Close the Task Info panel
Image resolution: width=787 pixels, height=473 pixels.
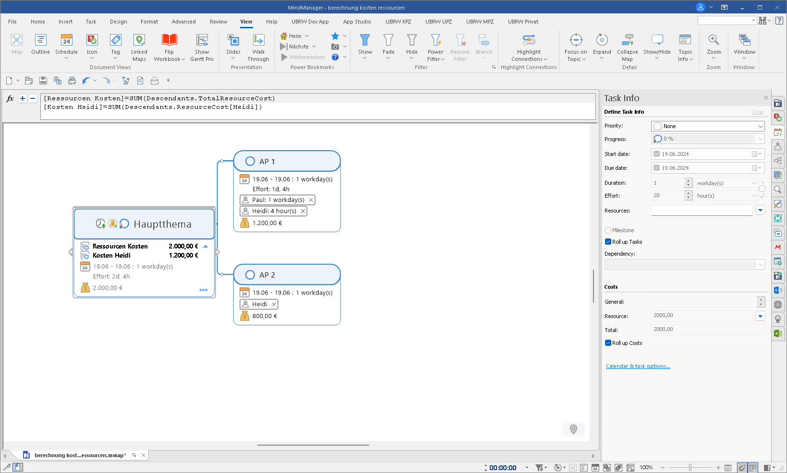click(766, 98)
